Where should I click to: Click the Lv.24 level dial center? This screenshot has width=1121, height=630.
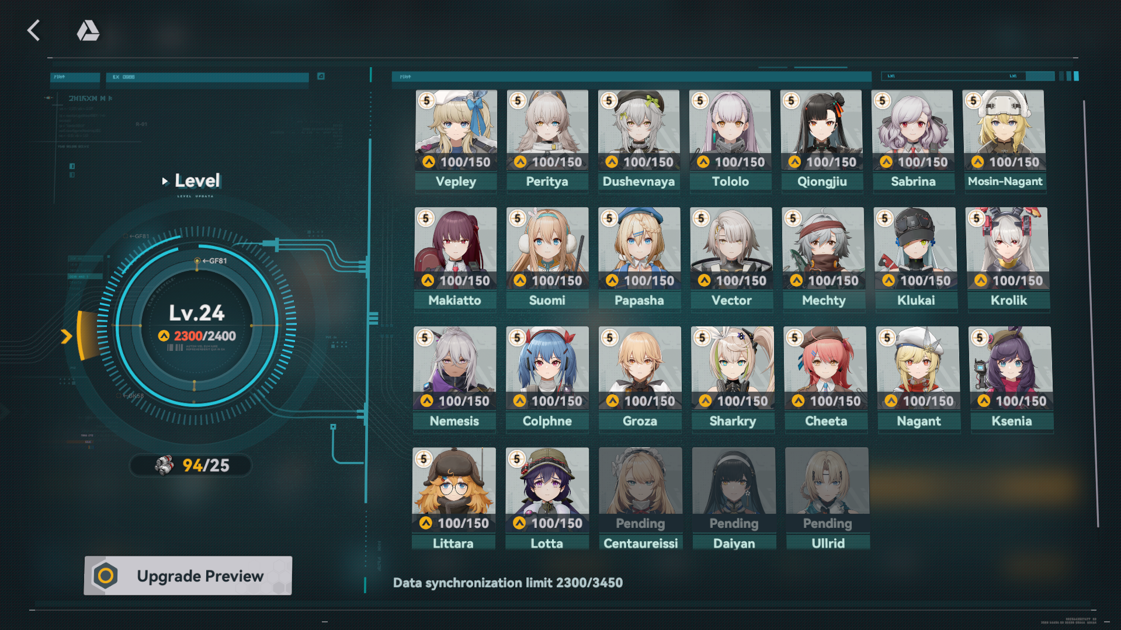196,325
